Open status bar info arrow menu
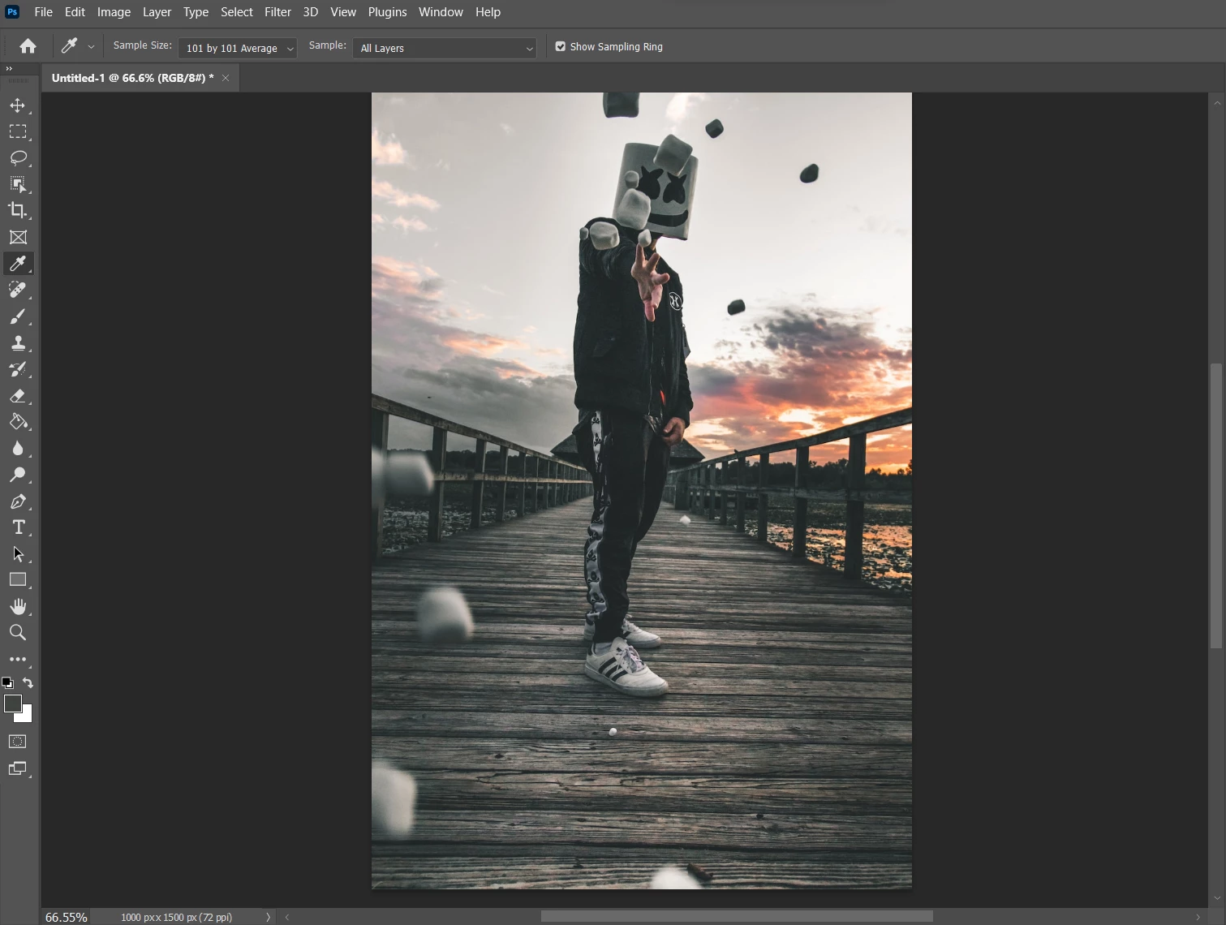 (268, 917)
